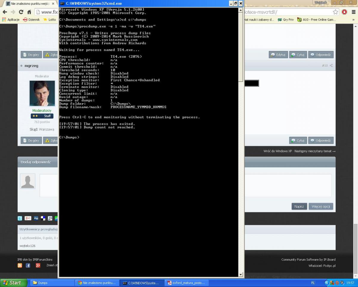Click the Chrome address bar
This screenshot has height=287, width=358.
(185, 12)
